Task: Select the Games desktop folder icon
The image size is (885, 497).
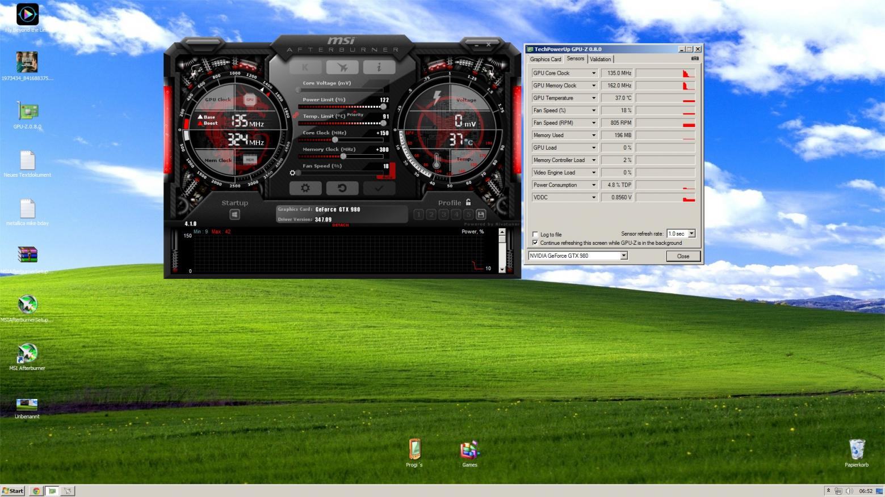Action: pyautogui.click(x=469, y=454)
